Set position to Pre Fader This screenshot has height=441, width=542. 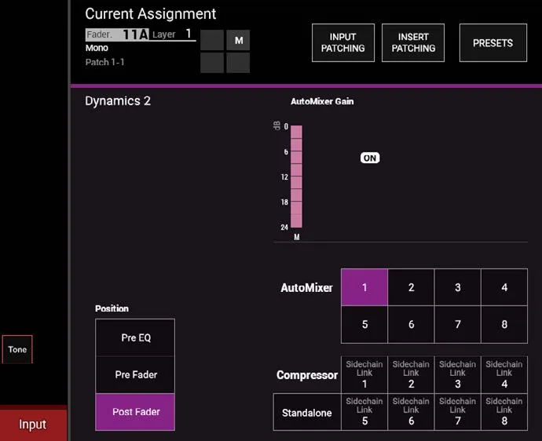coord(135,375)
